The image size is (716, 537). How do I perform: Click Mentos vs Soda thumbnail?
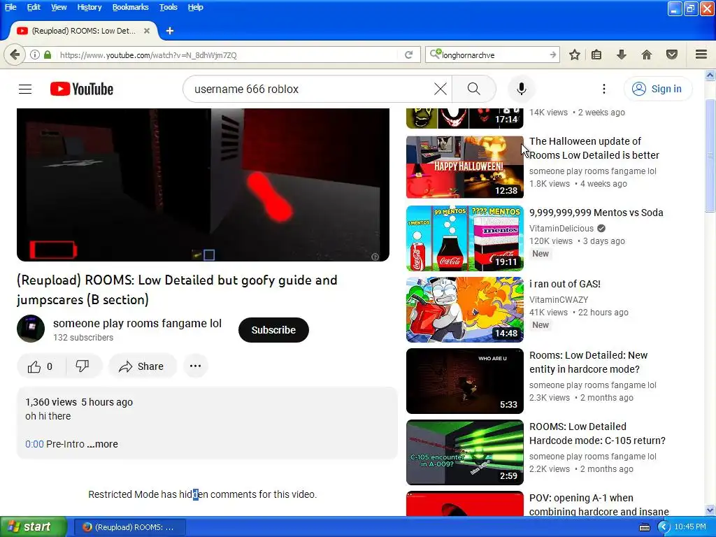point(465,238)
